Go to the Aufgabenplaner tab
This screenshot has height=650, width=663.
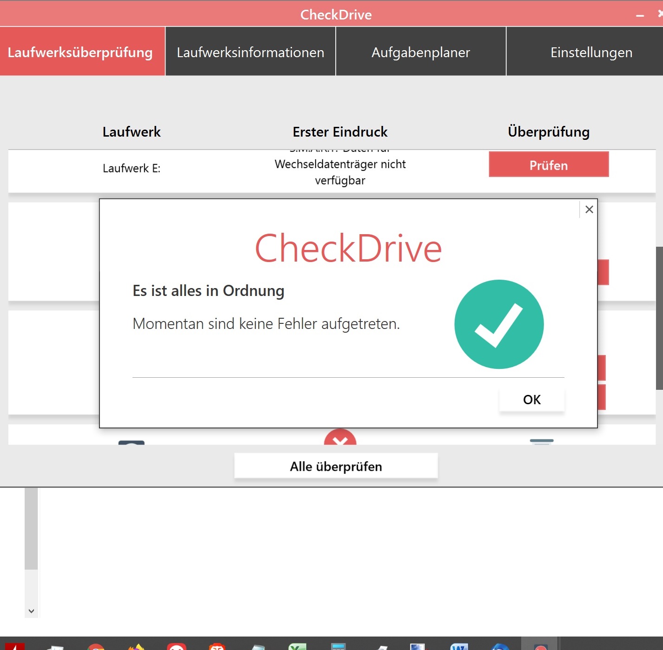pyautogui.click(x=421, y=51)
